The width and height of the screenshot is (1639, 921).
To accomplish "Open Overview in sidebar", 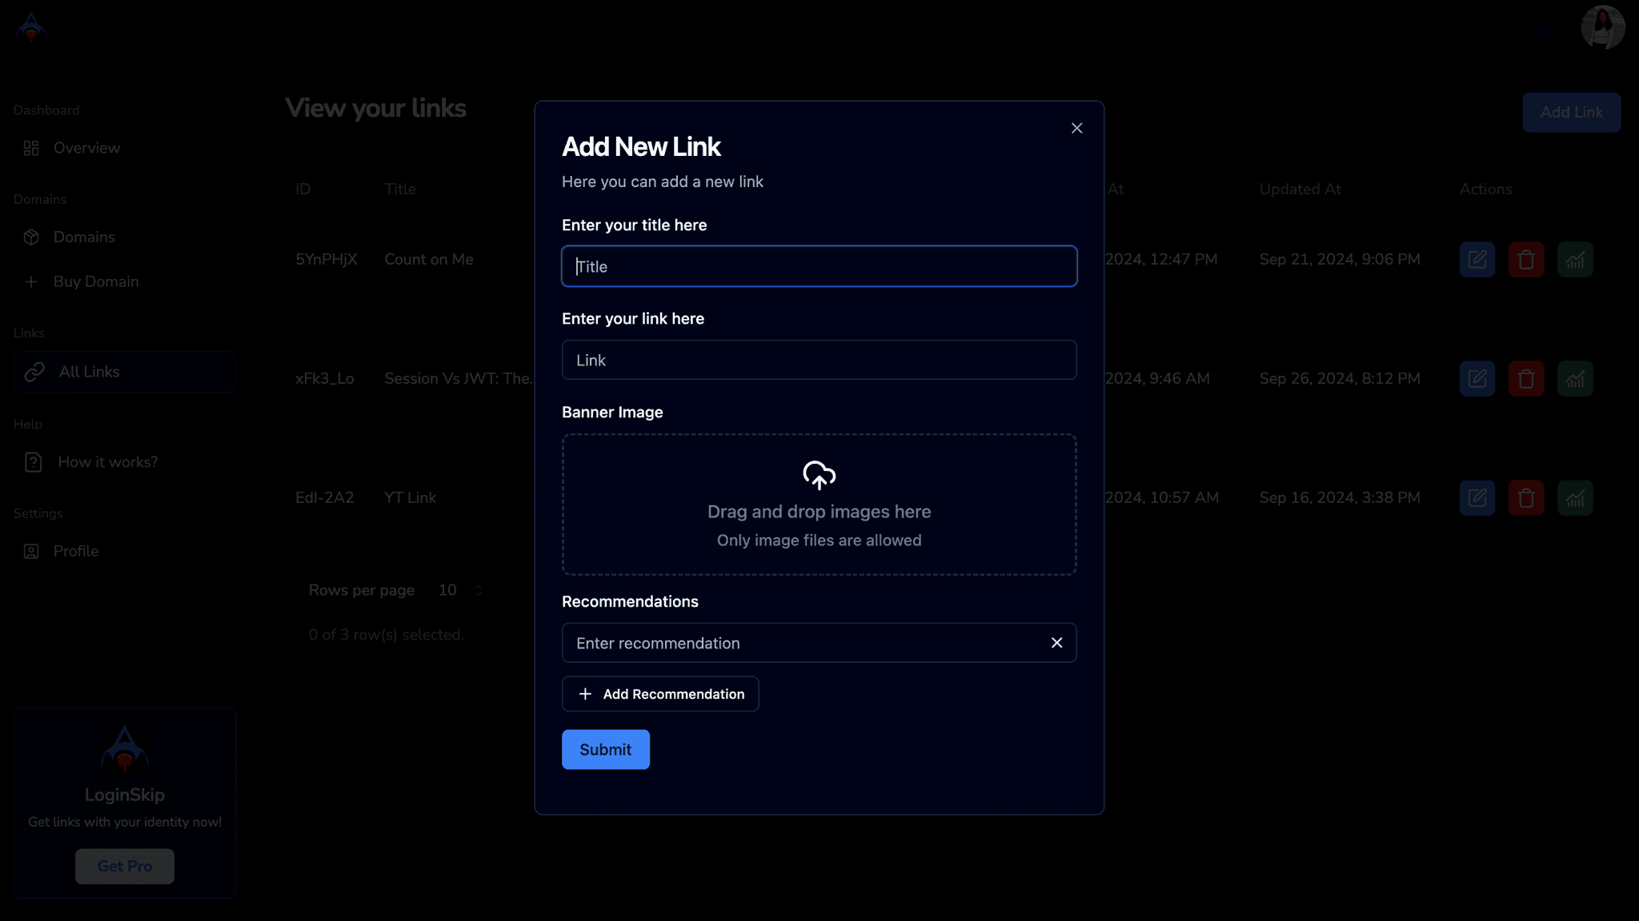I will point(86,148).
